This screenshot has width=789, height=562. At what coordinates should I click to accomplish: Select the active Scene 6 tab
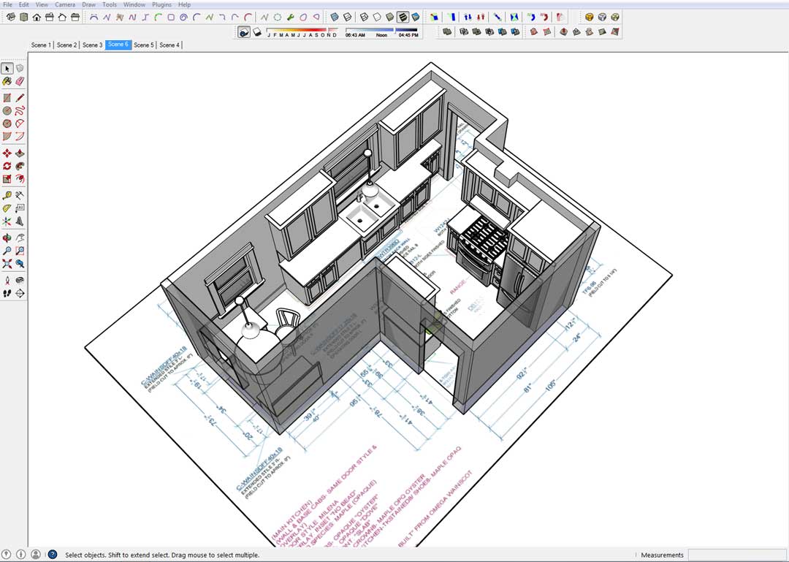pyautogui.click(x=118, y=45)
